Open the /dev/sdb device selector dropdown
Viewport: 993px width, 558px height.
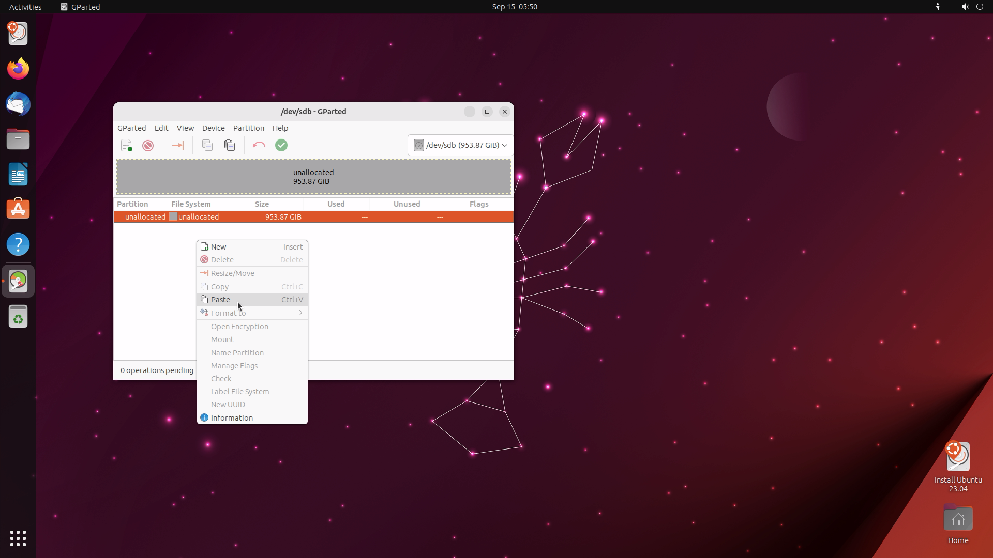460,145
